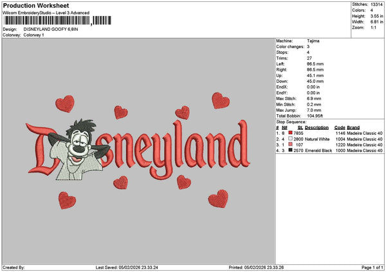Click 'Wilcom EmbroideryStudio – Level 3 Advanced' text
Viewport: 386px width, 272px height.
point(46,13)
